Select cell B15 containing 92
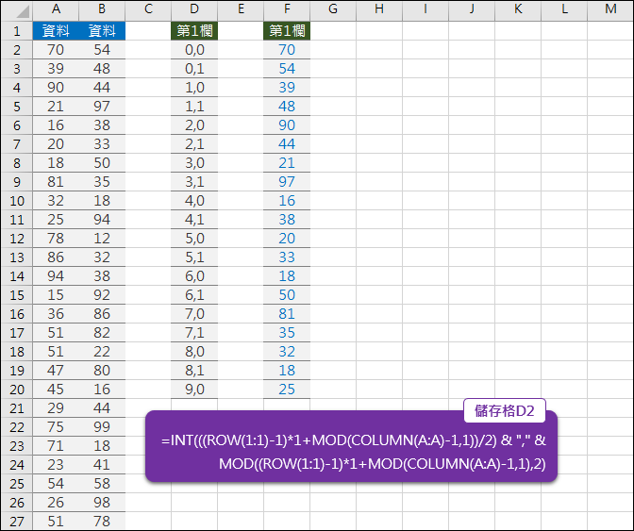 point(102,294)
